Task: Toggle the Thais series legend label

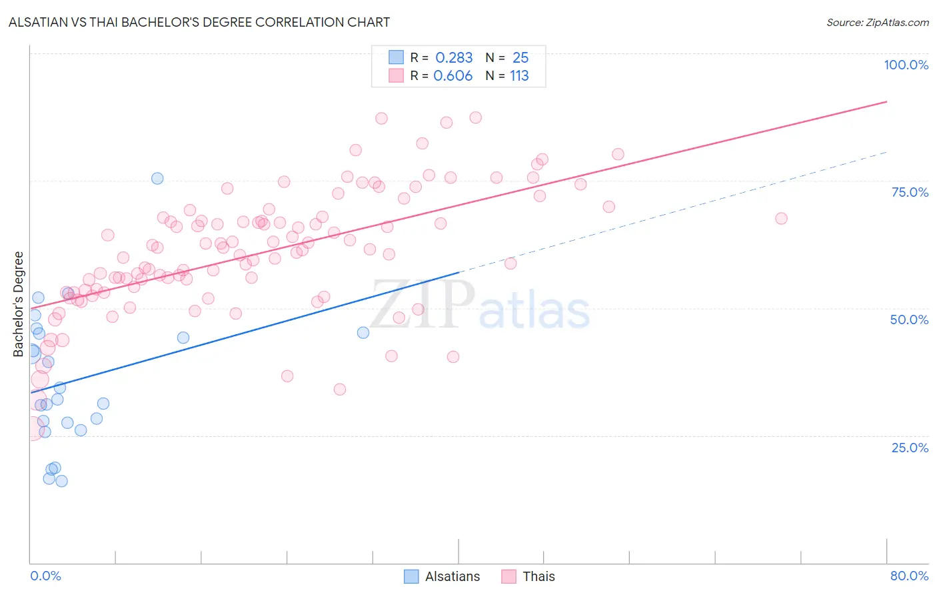Action: (538, 576)
